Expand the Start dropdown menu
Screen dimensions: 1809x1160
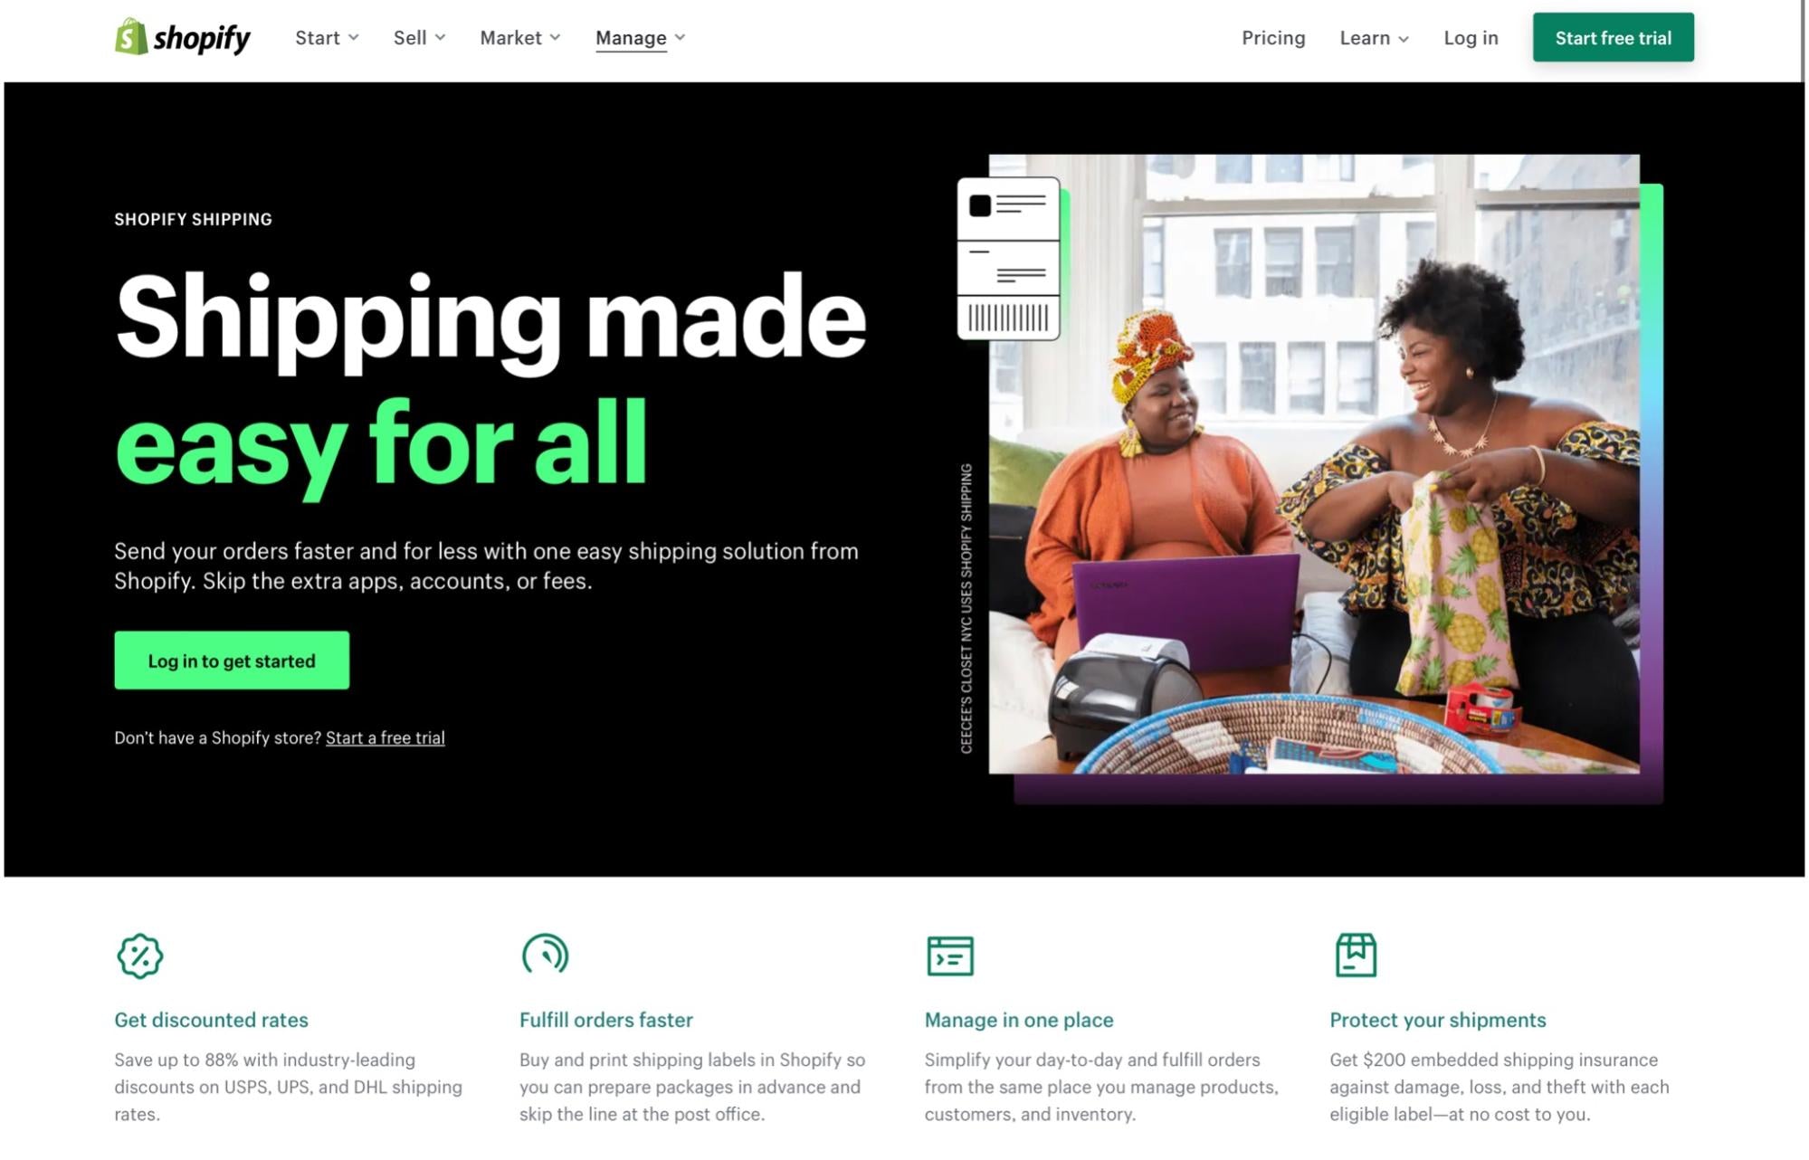(x=327, y=38)
